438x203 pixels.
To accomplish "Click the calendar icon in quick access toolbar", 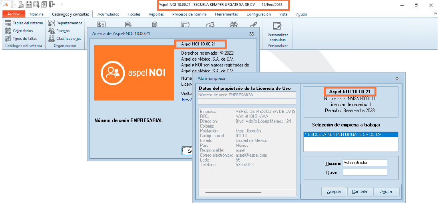I will [28, 4].
